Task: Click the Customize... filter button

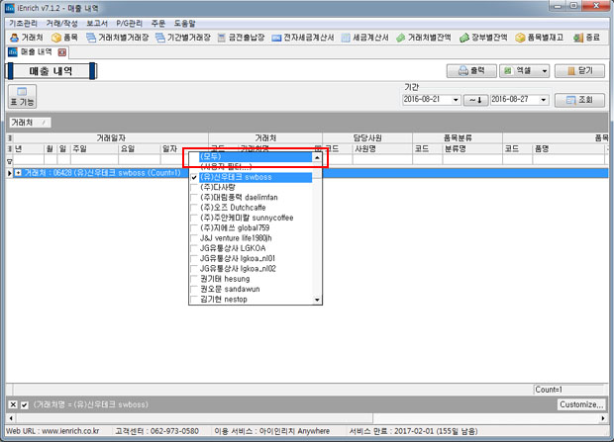Action: pos(580,405)
